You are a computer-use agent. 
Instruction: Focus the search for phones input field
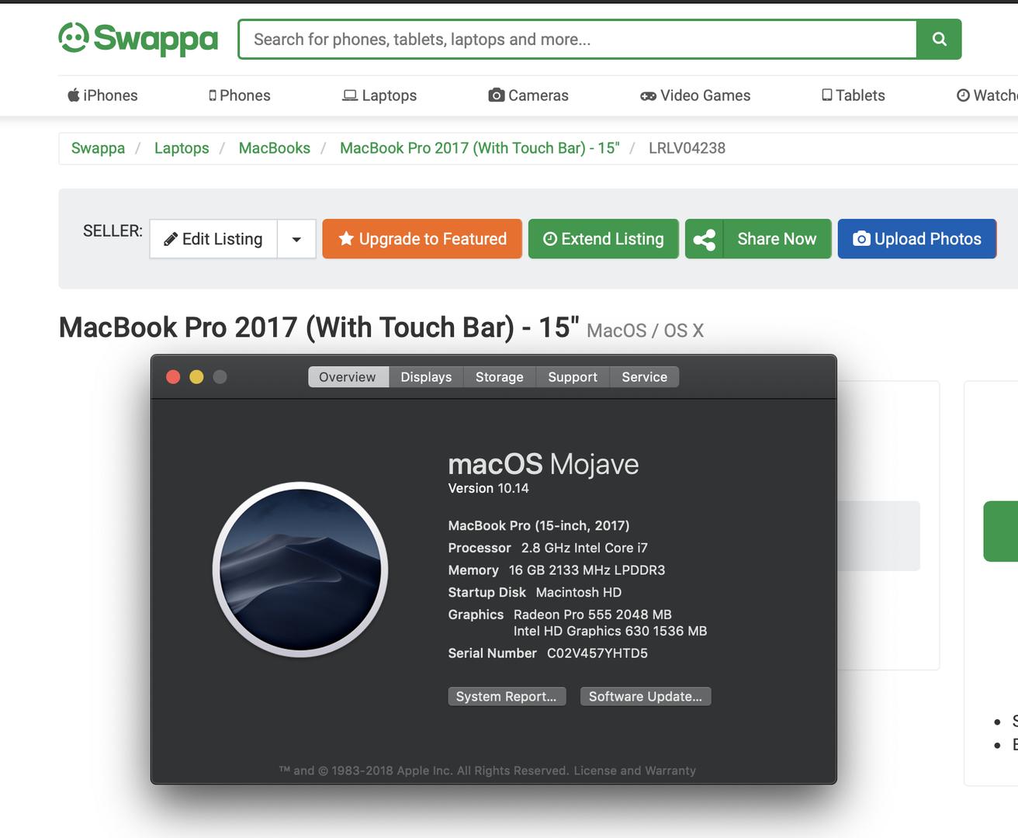577,39
